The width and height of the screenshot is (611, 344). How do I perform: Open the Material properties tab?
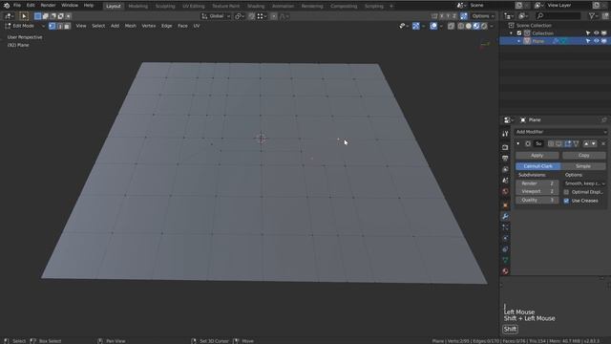505,271
